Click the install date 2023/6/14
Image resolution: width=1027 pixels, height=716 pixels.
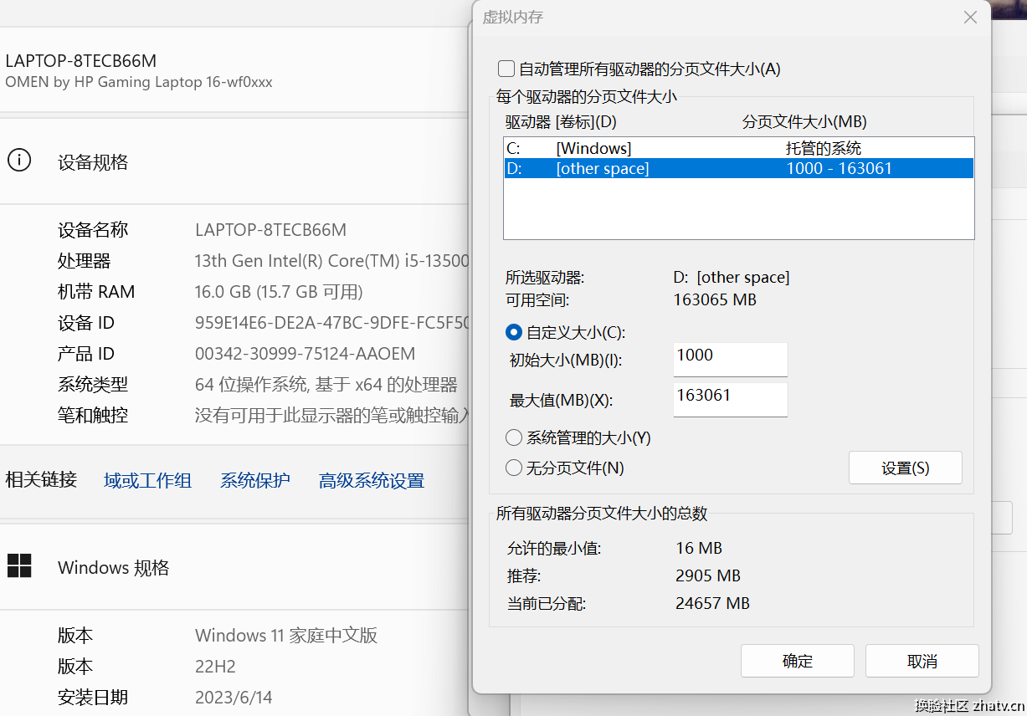coord(234,698)
